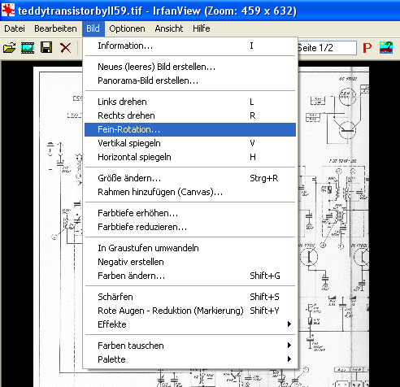This screenshot has width=400, height=387.
Task: Choose Negativ erstellen
Action: pyautogui.click(x=190, y=262)
